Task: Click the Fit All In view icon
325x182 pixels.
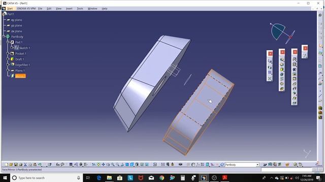Action: [x=99, y=164]
